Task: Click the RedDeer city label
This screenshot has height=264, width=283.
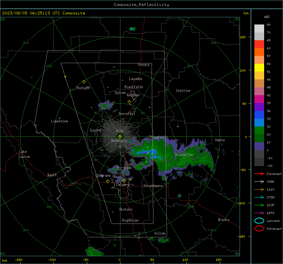Action: [x=133, y=95]
